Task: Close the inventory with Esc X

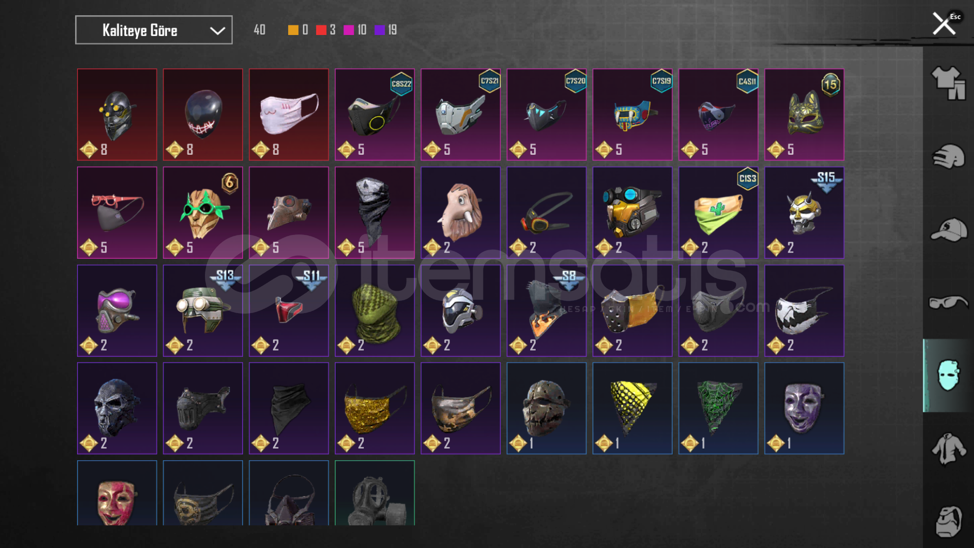Action: 946,23
